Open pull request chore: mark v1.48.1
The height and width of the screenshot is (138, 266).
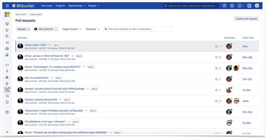[36, 45]
